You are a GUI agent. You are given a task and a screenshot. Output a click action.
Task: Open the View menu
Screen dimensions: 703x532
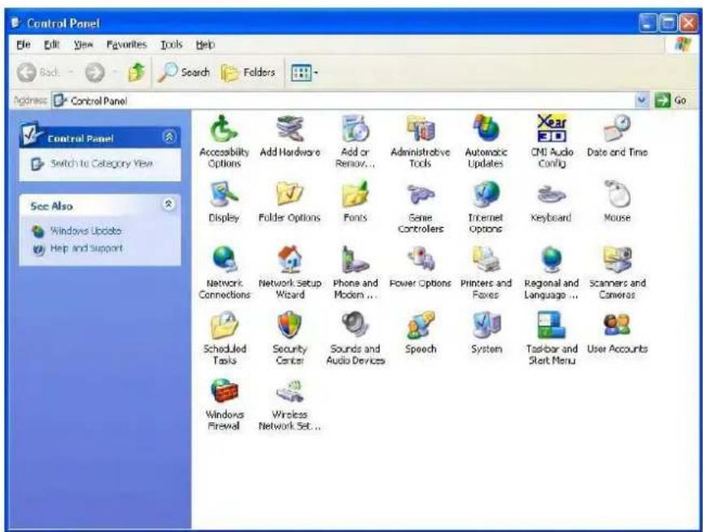click(83, 45)
